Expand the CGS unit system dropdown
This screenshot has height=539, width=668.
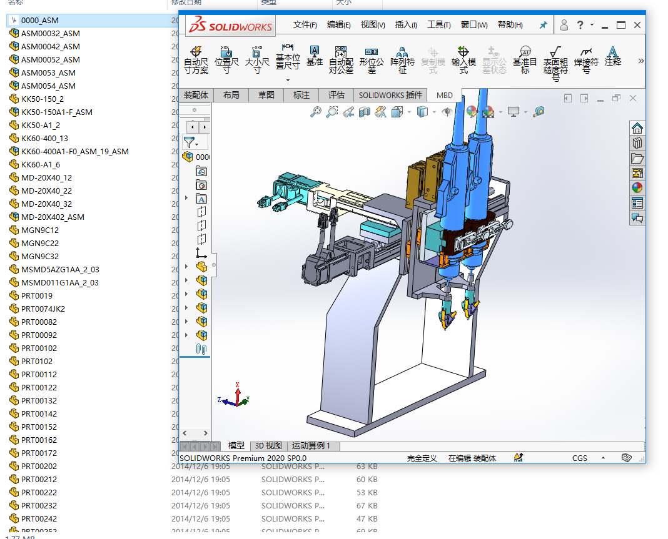point(603,458)
